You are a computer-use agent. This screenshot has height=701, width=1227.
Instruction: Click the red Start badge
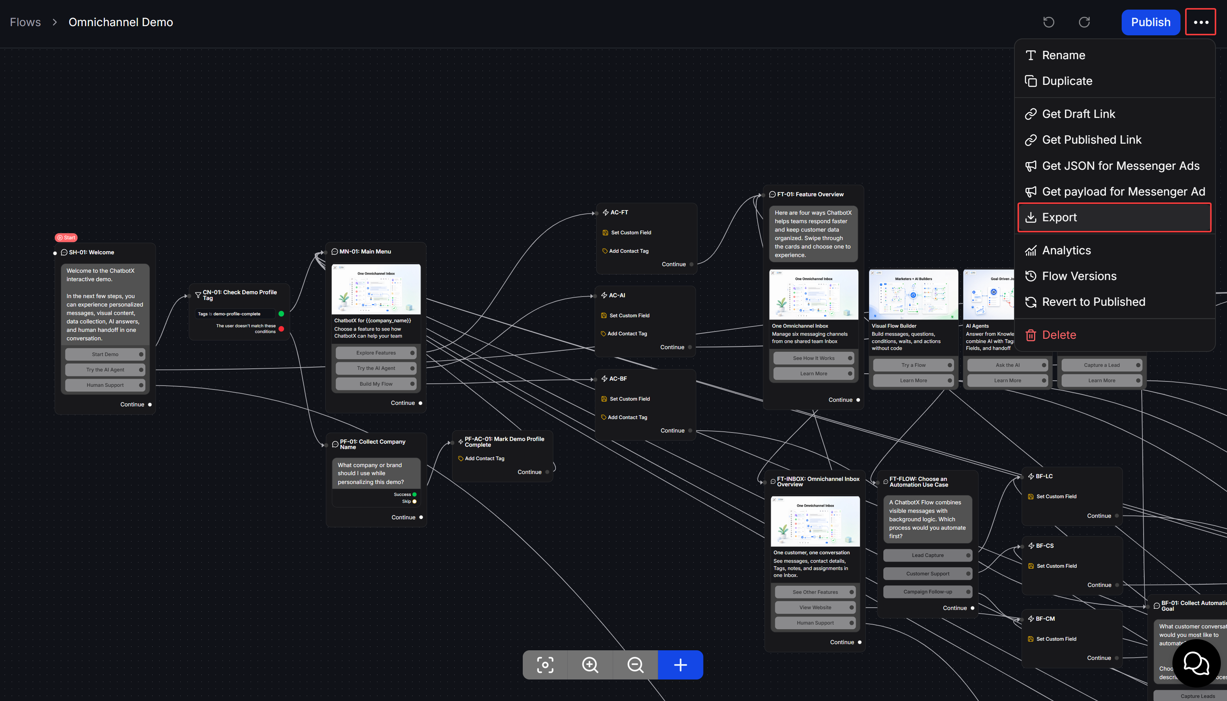(x=66, y=237)
